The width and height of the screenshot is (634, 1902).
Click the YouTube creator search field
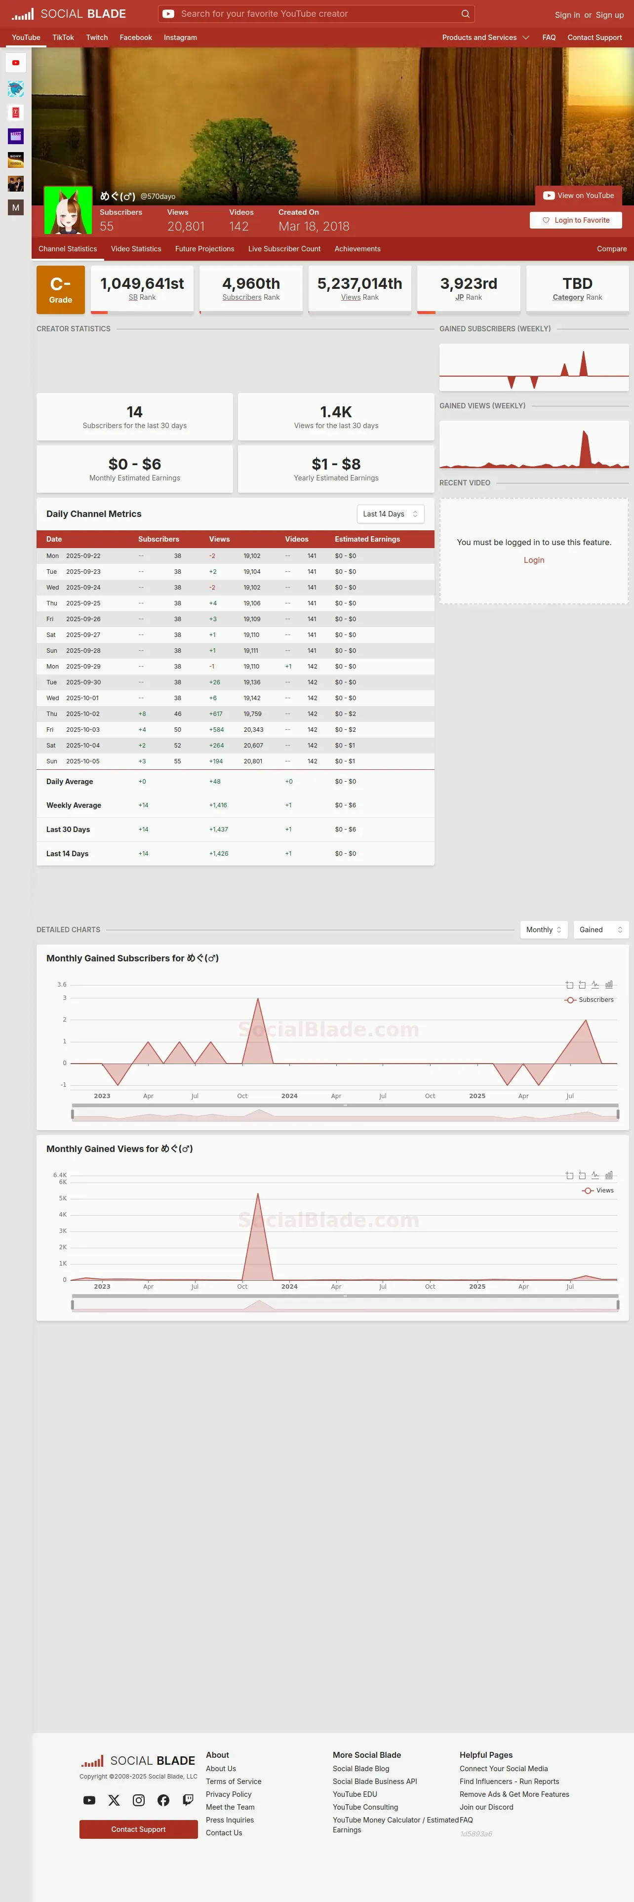click(x=316, y=14)
